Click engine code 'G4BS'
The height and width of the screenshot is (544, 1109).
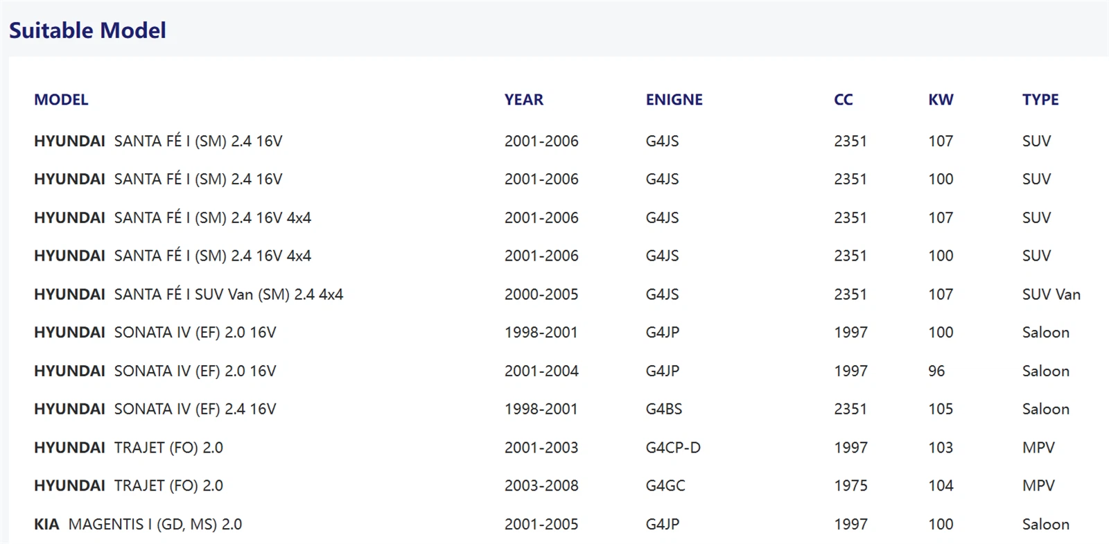point(664,410)
